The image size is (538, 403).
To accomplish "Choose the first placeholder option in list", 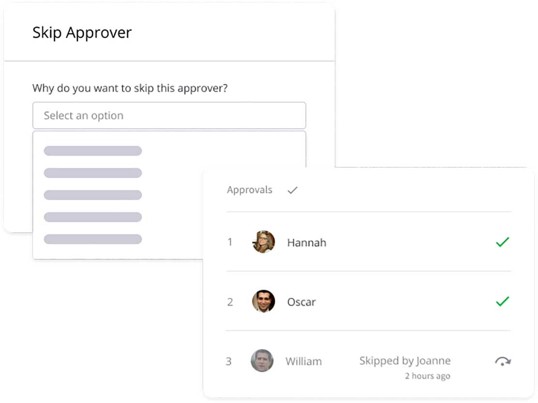I will (x=93, y=151).
